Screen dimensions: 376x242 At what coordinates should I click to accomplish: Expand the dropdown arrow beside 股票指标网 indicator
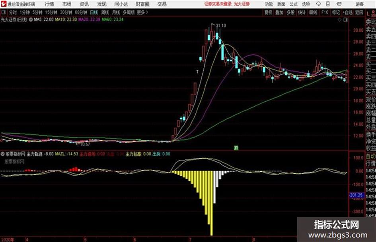[3, 154]
